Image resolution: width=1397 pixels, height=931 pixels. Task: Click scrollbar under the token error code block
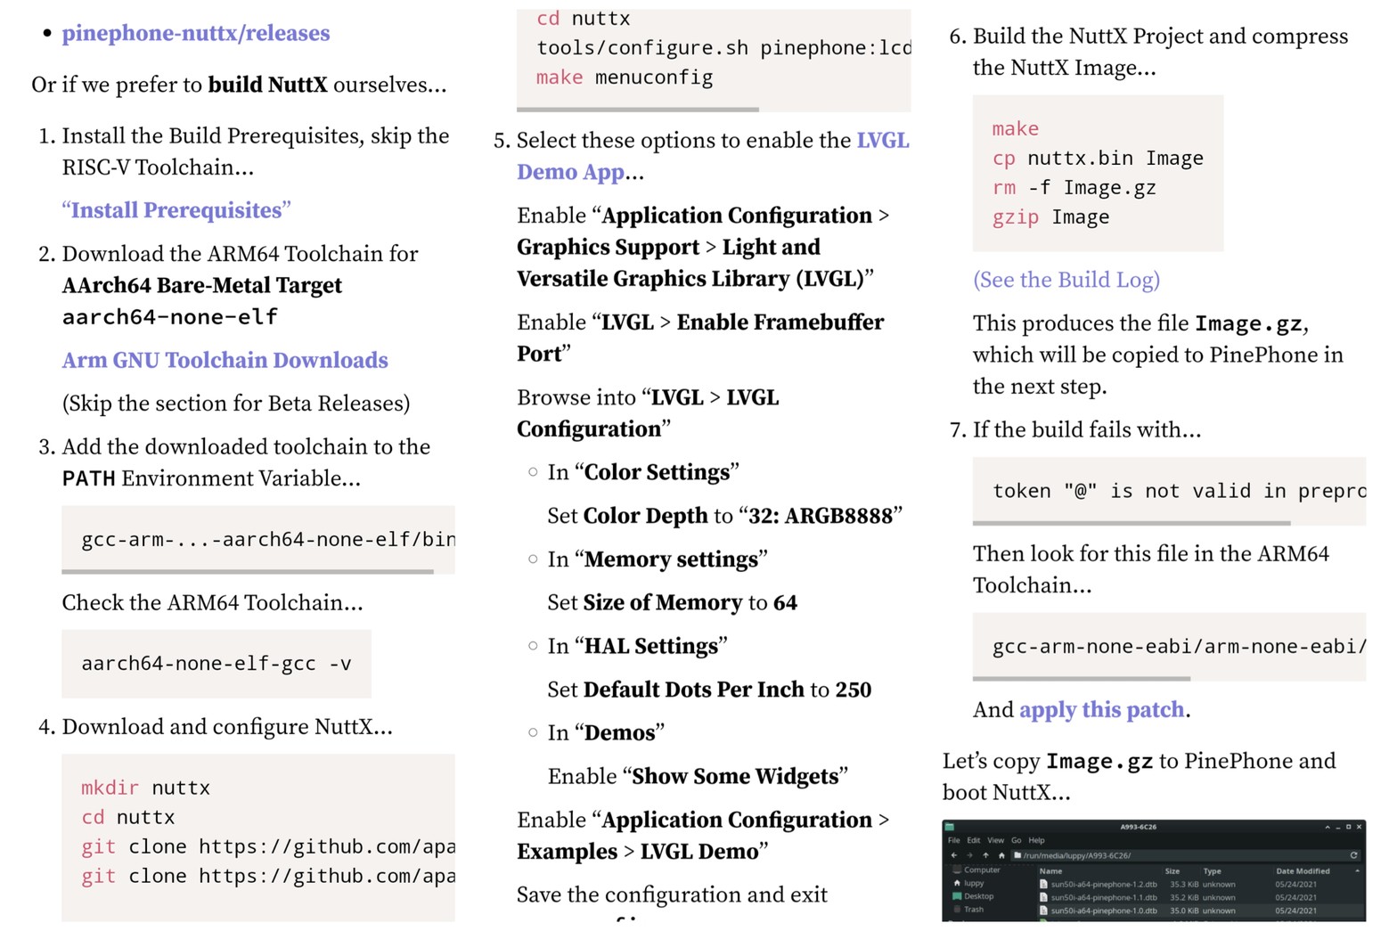tap(1131, 523)
